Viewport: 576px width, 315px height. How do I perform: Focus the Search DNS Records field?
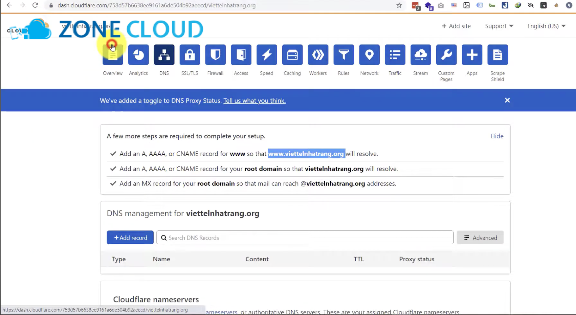[305, 237]
